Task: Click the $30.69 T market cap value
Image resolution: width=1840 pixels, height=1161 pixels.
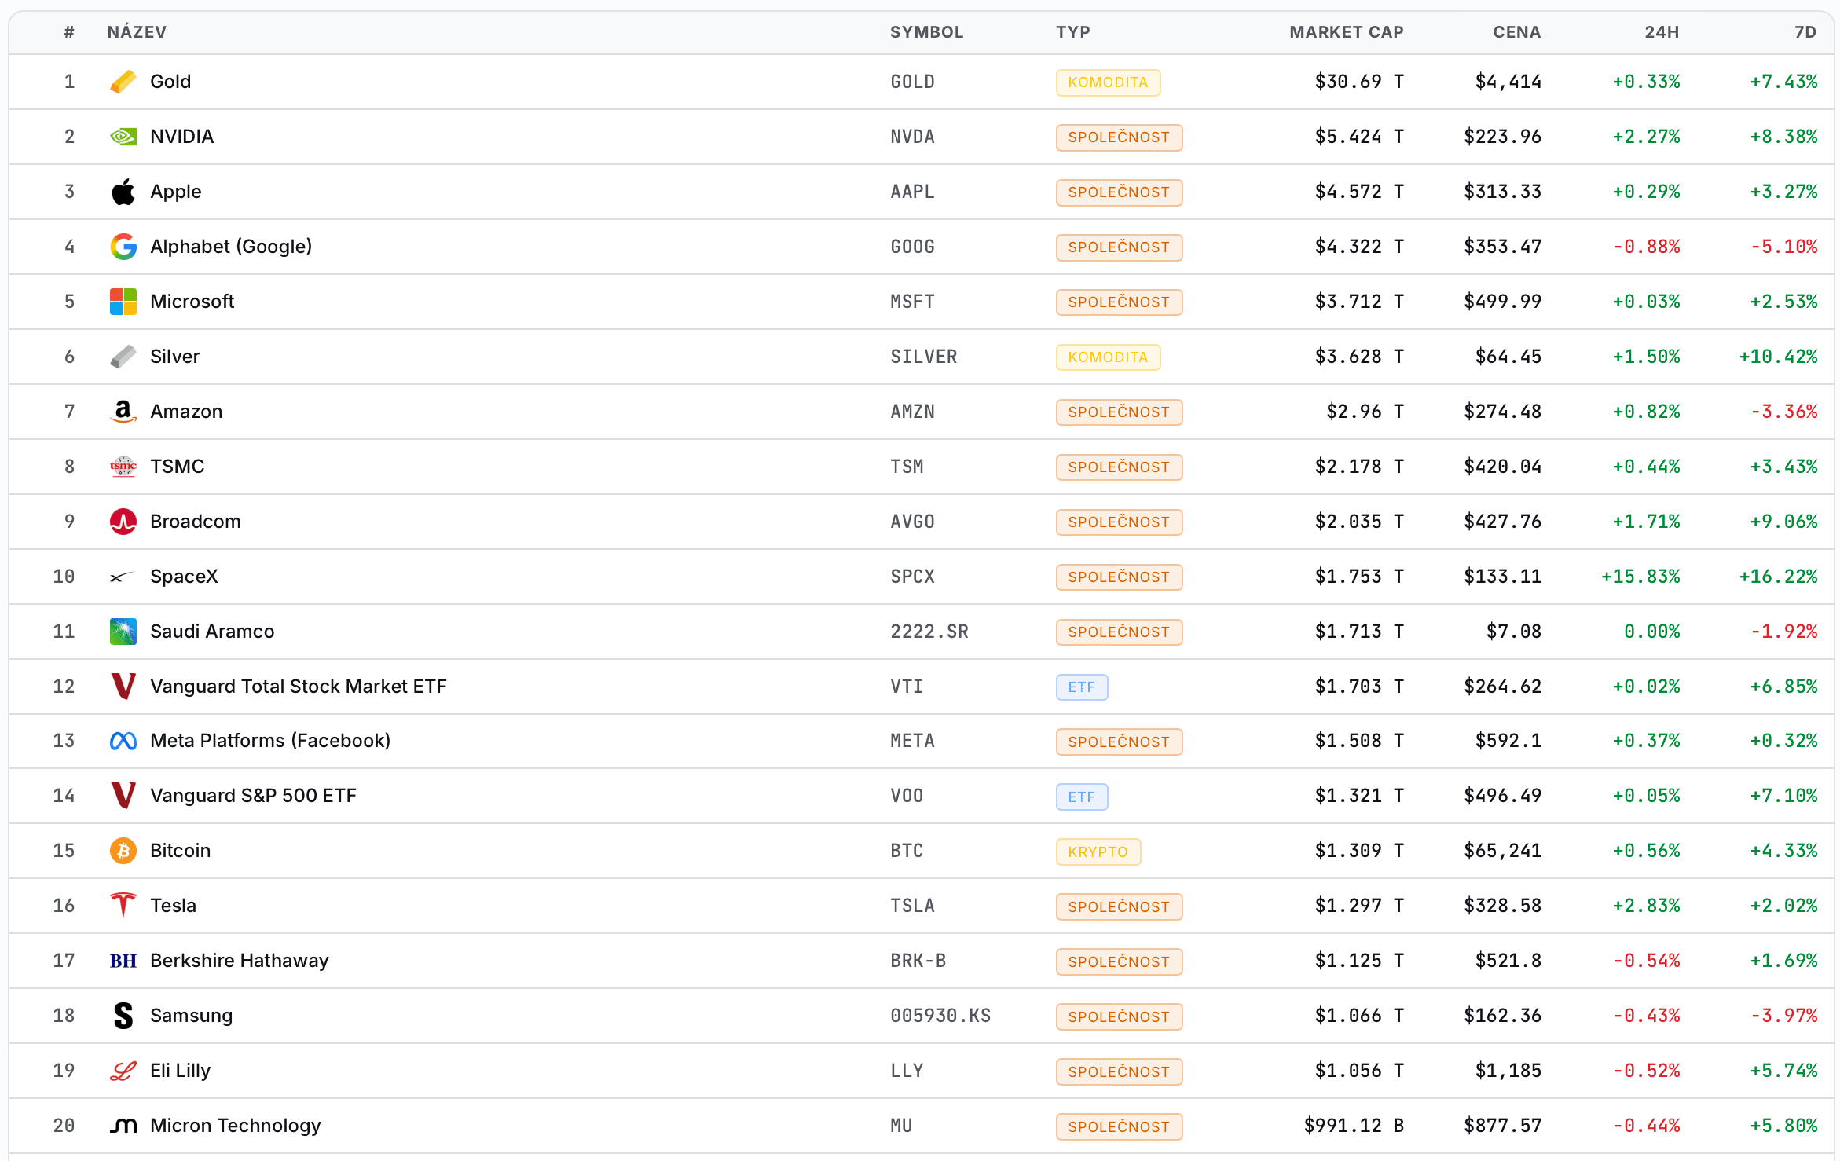Action: (x=1359, y=82)
